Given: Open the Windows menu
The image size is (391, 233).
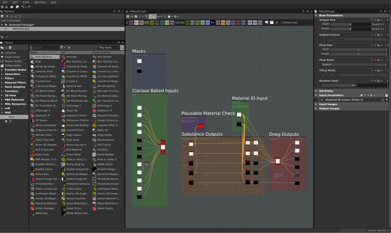Looking at the screenshot, I should click(40, 2).
